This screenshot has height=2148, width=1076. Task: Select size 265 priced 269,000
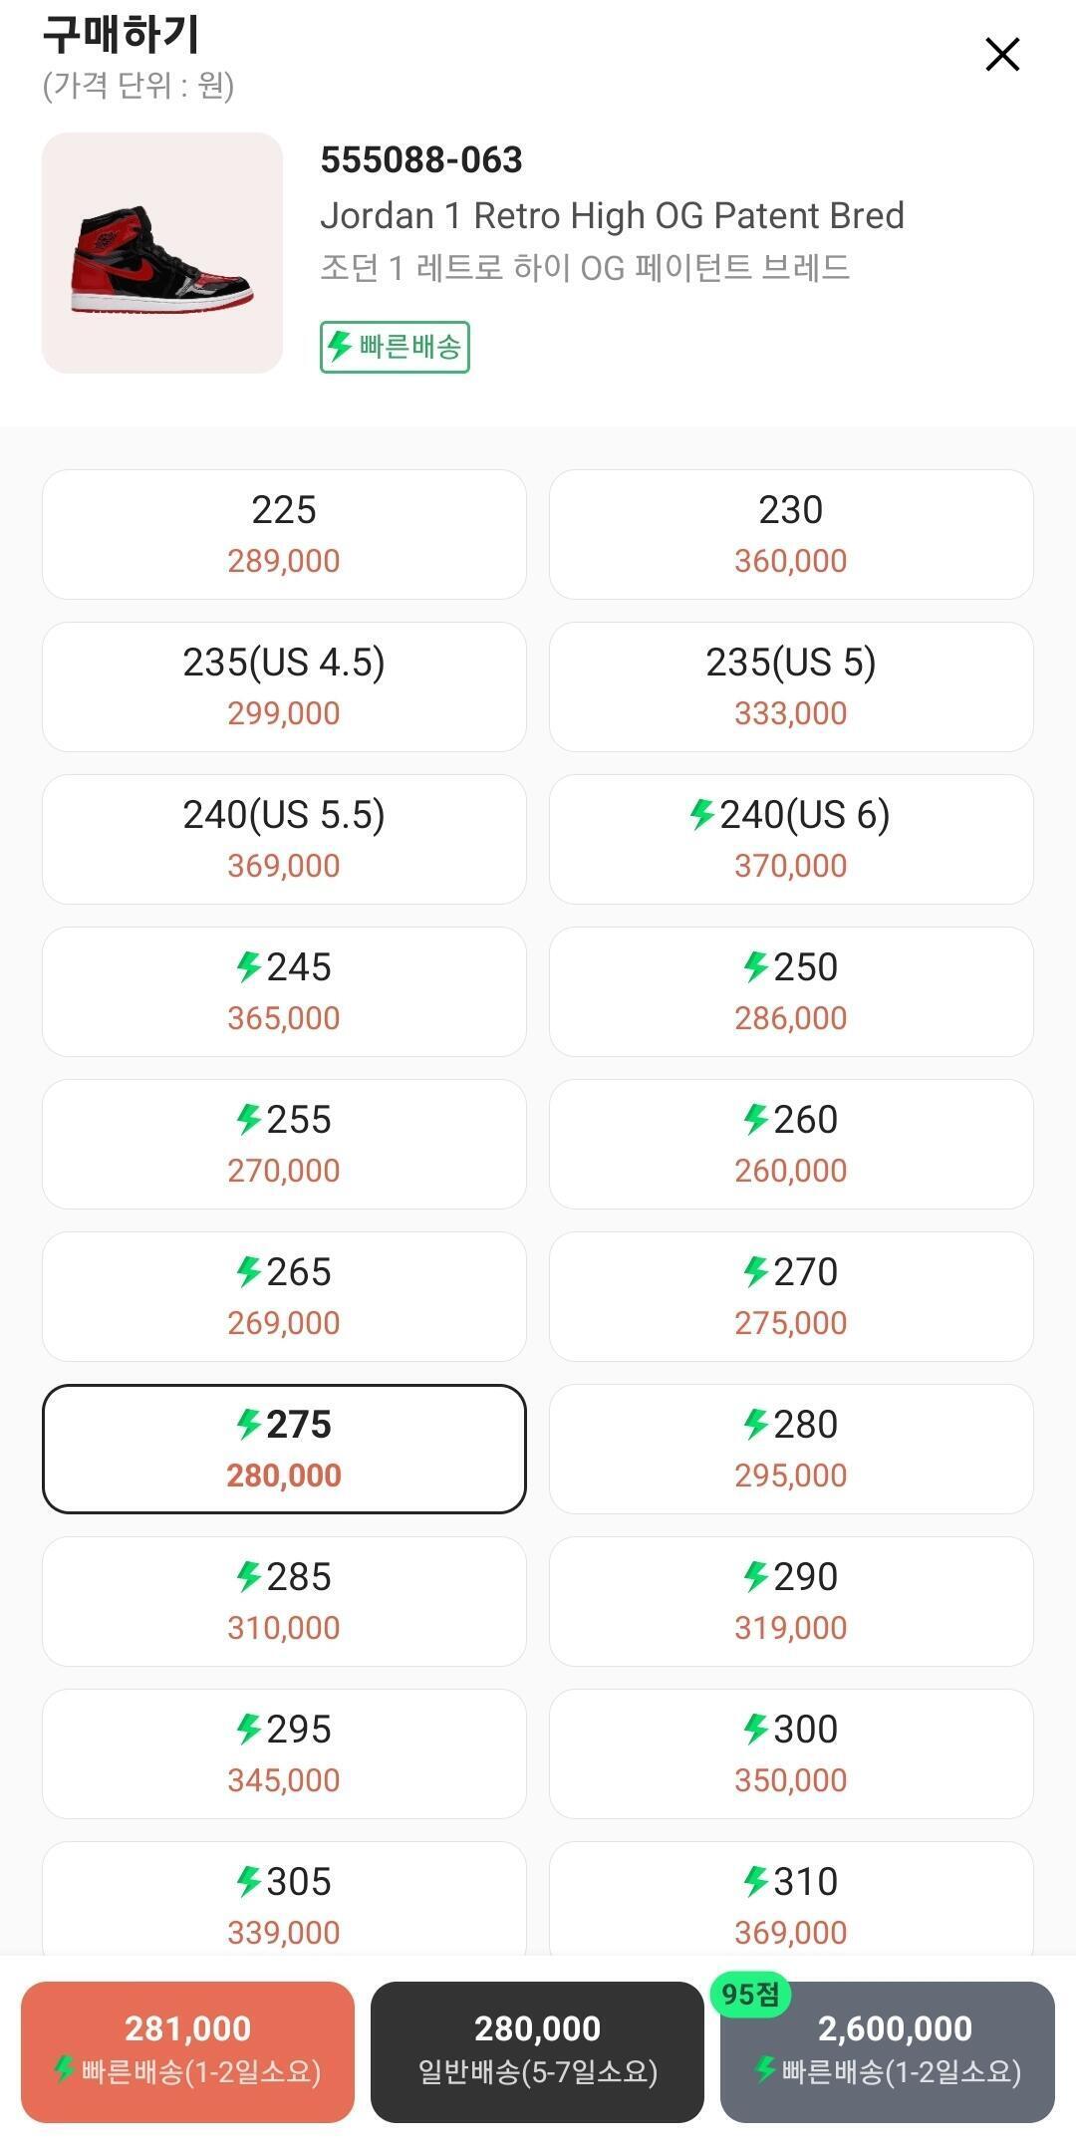(x=284, y=1296)
